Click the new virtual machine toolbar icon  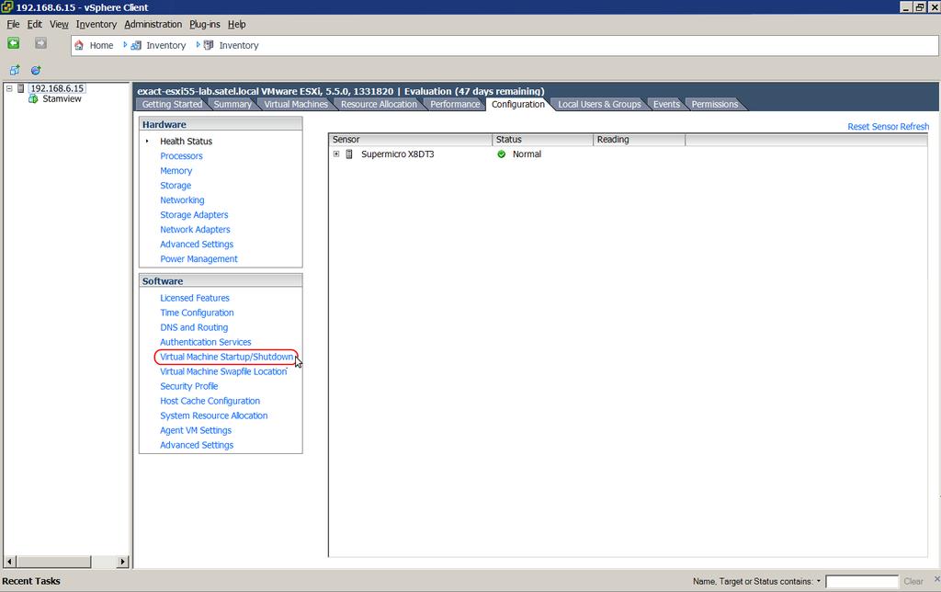(15, 70)
